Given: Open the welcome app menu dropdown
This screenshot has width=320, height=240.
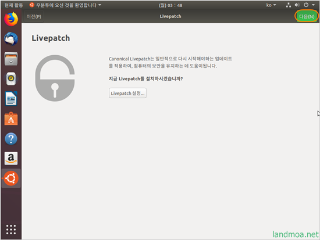Looking at the screenshot, I should [65, 5].
